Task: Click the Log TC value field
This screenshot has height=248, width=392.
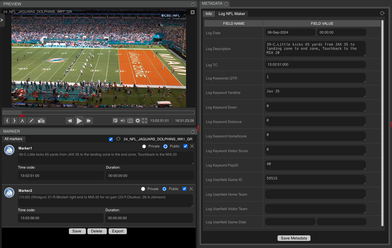Action: click(x=315, y=65)
